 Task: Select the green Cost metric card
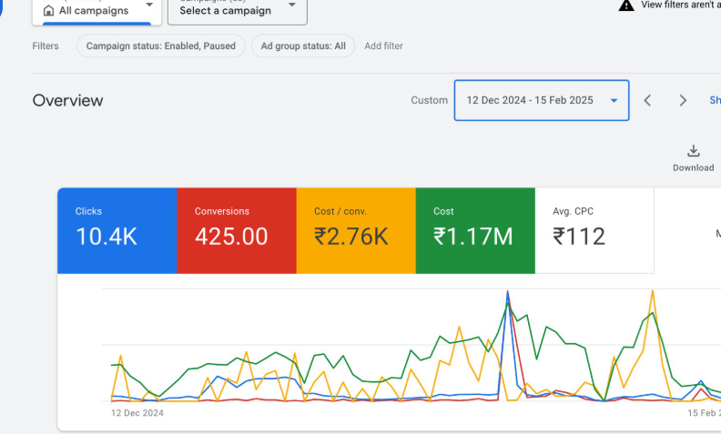pos(475,230)
